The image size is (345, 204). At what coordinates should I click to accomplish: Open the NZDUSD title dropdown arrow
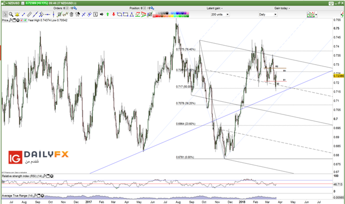7,3
